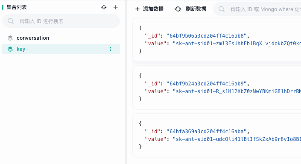The image size is (301, 164).
Task: Refresh the collection list
Action: [x=104, y=7]
